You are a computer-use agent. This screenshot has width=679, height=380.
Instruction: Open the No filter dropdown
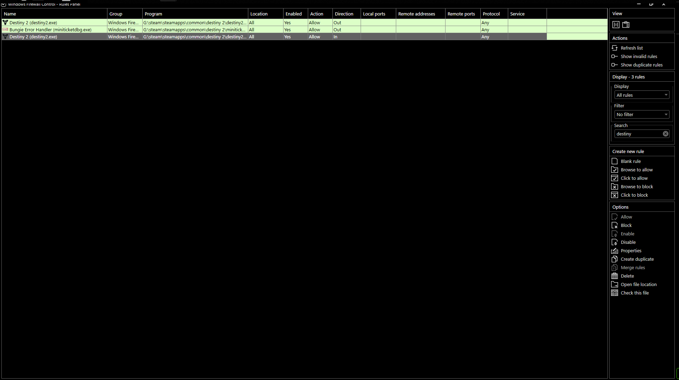(x=642, y=114)
